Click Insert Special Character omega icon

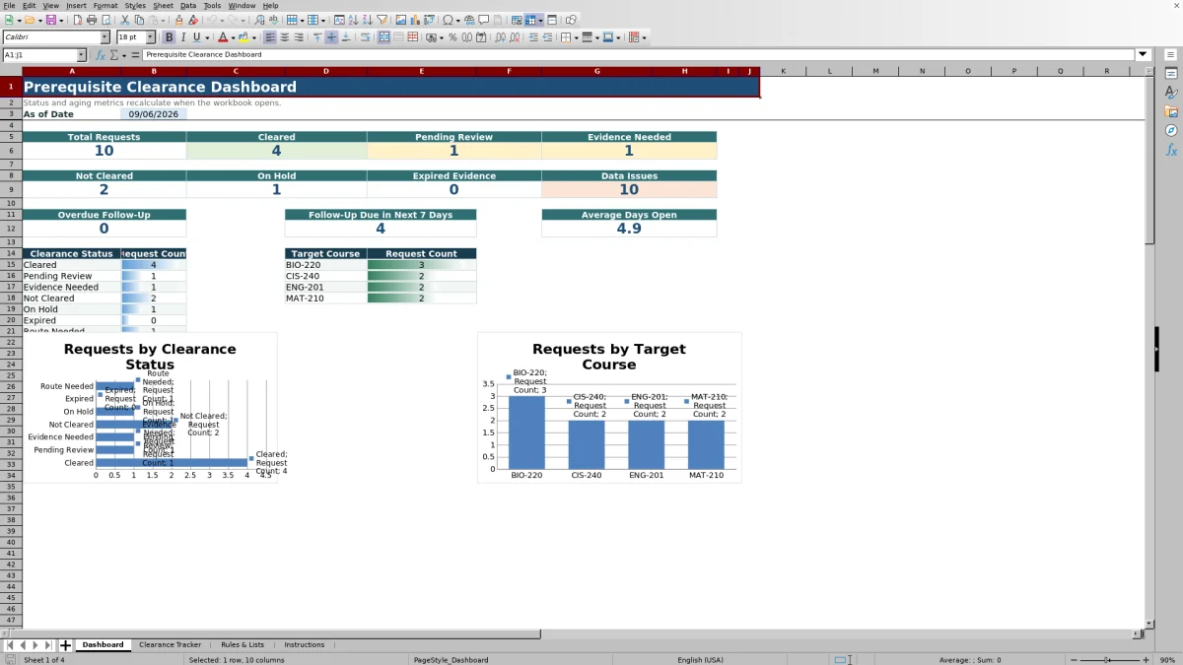pos(448,20)
